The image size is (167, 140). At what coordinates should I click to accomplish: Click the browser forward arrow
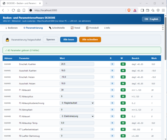coord(8,10)
